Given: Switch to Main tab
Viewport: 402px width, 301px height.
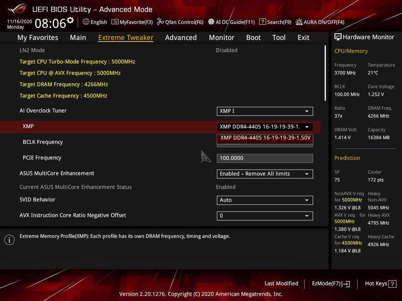Looking at the screenshot, I should [78, 38].
